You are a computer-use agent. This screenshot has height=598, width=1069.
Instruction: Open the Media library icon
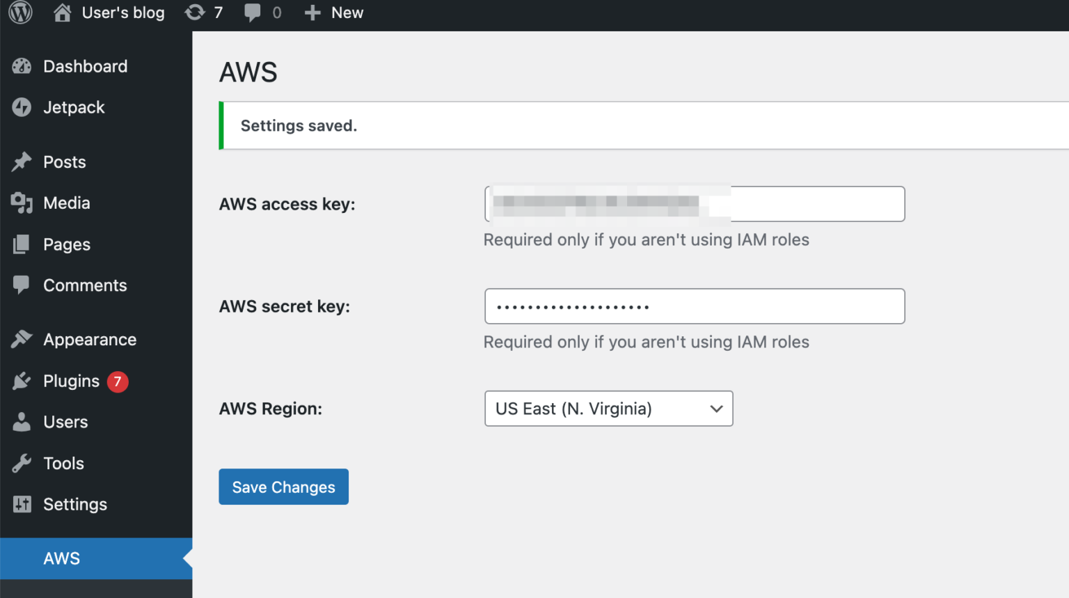pyautogui.click(x=22, y=203)
